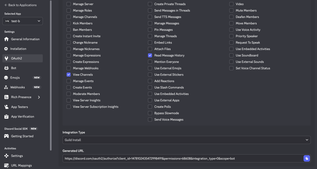The image size is (317, 169).
Task: Enable the Priority Speaker permission
Action: coord(231,36)
